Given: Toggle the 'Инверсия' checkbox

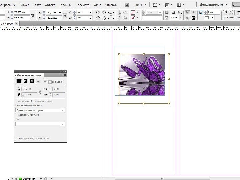Looking at the screenshot, I should [50, 82].
